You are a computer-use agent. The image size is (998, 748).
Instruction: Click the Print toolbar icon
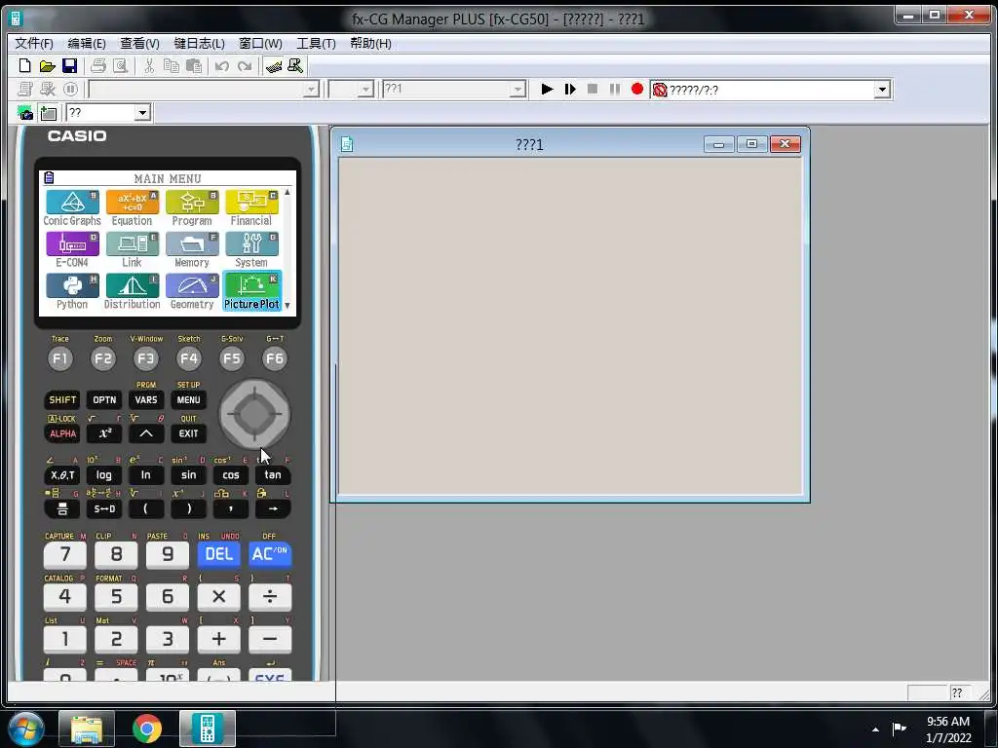(98, 65)
